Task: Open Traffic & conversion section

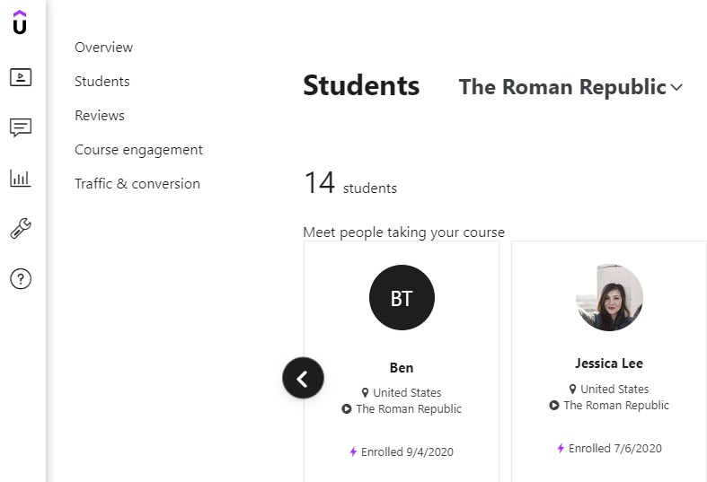Action: tap(137, 184)
